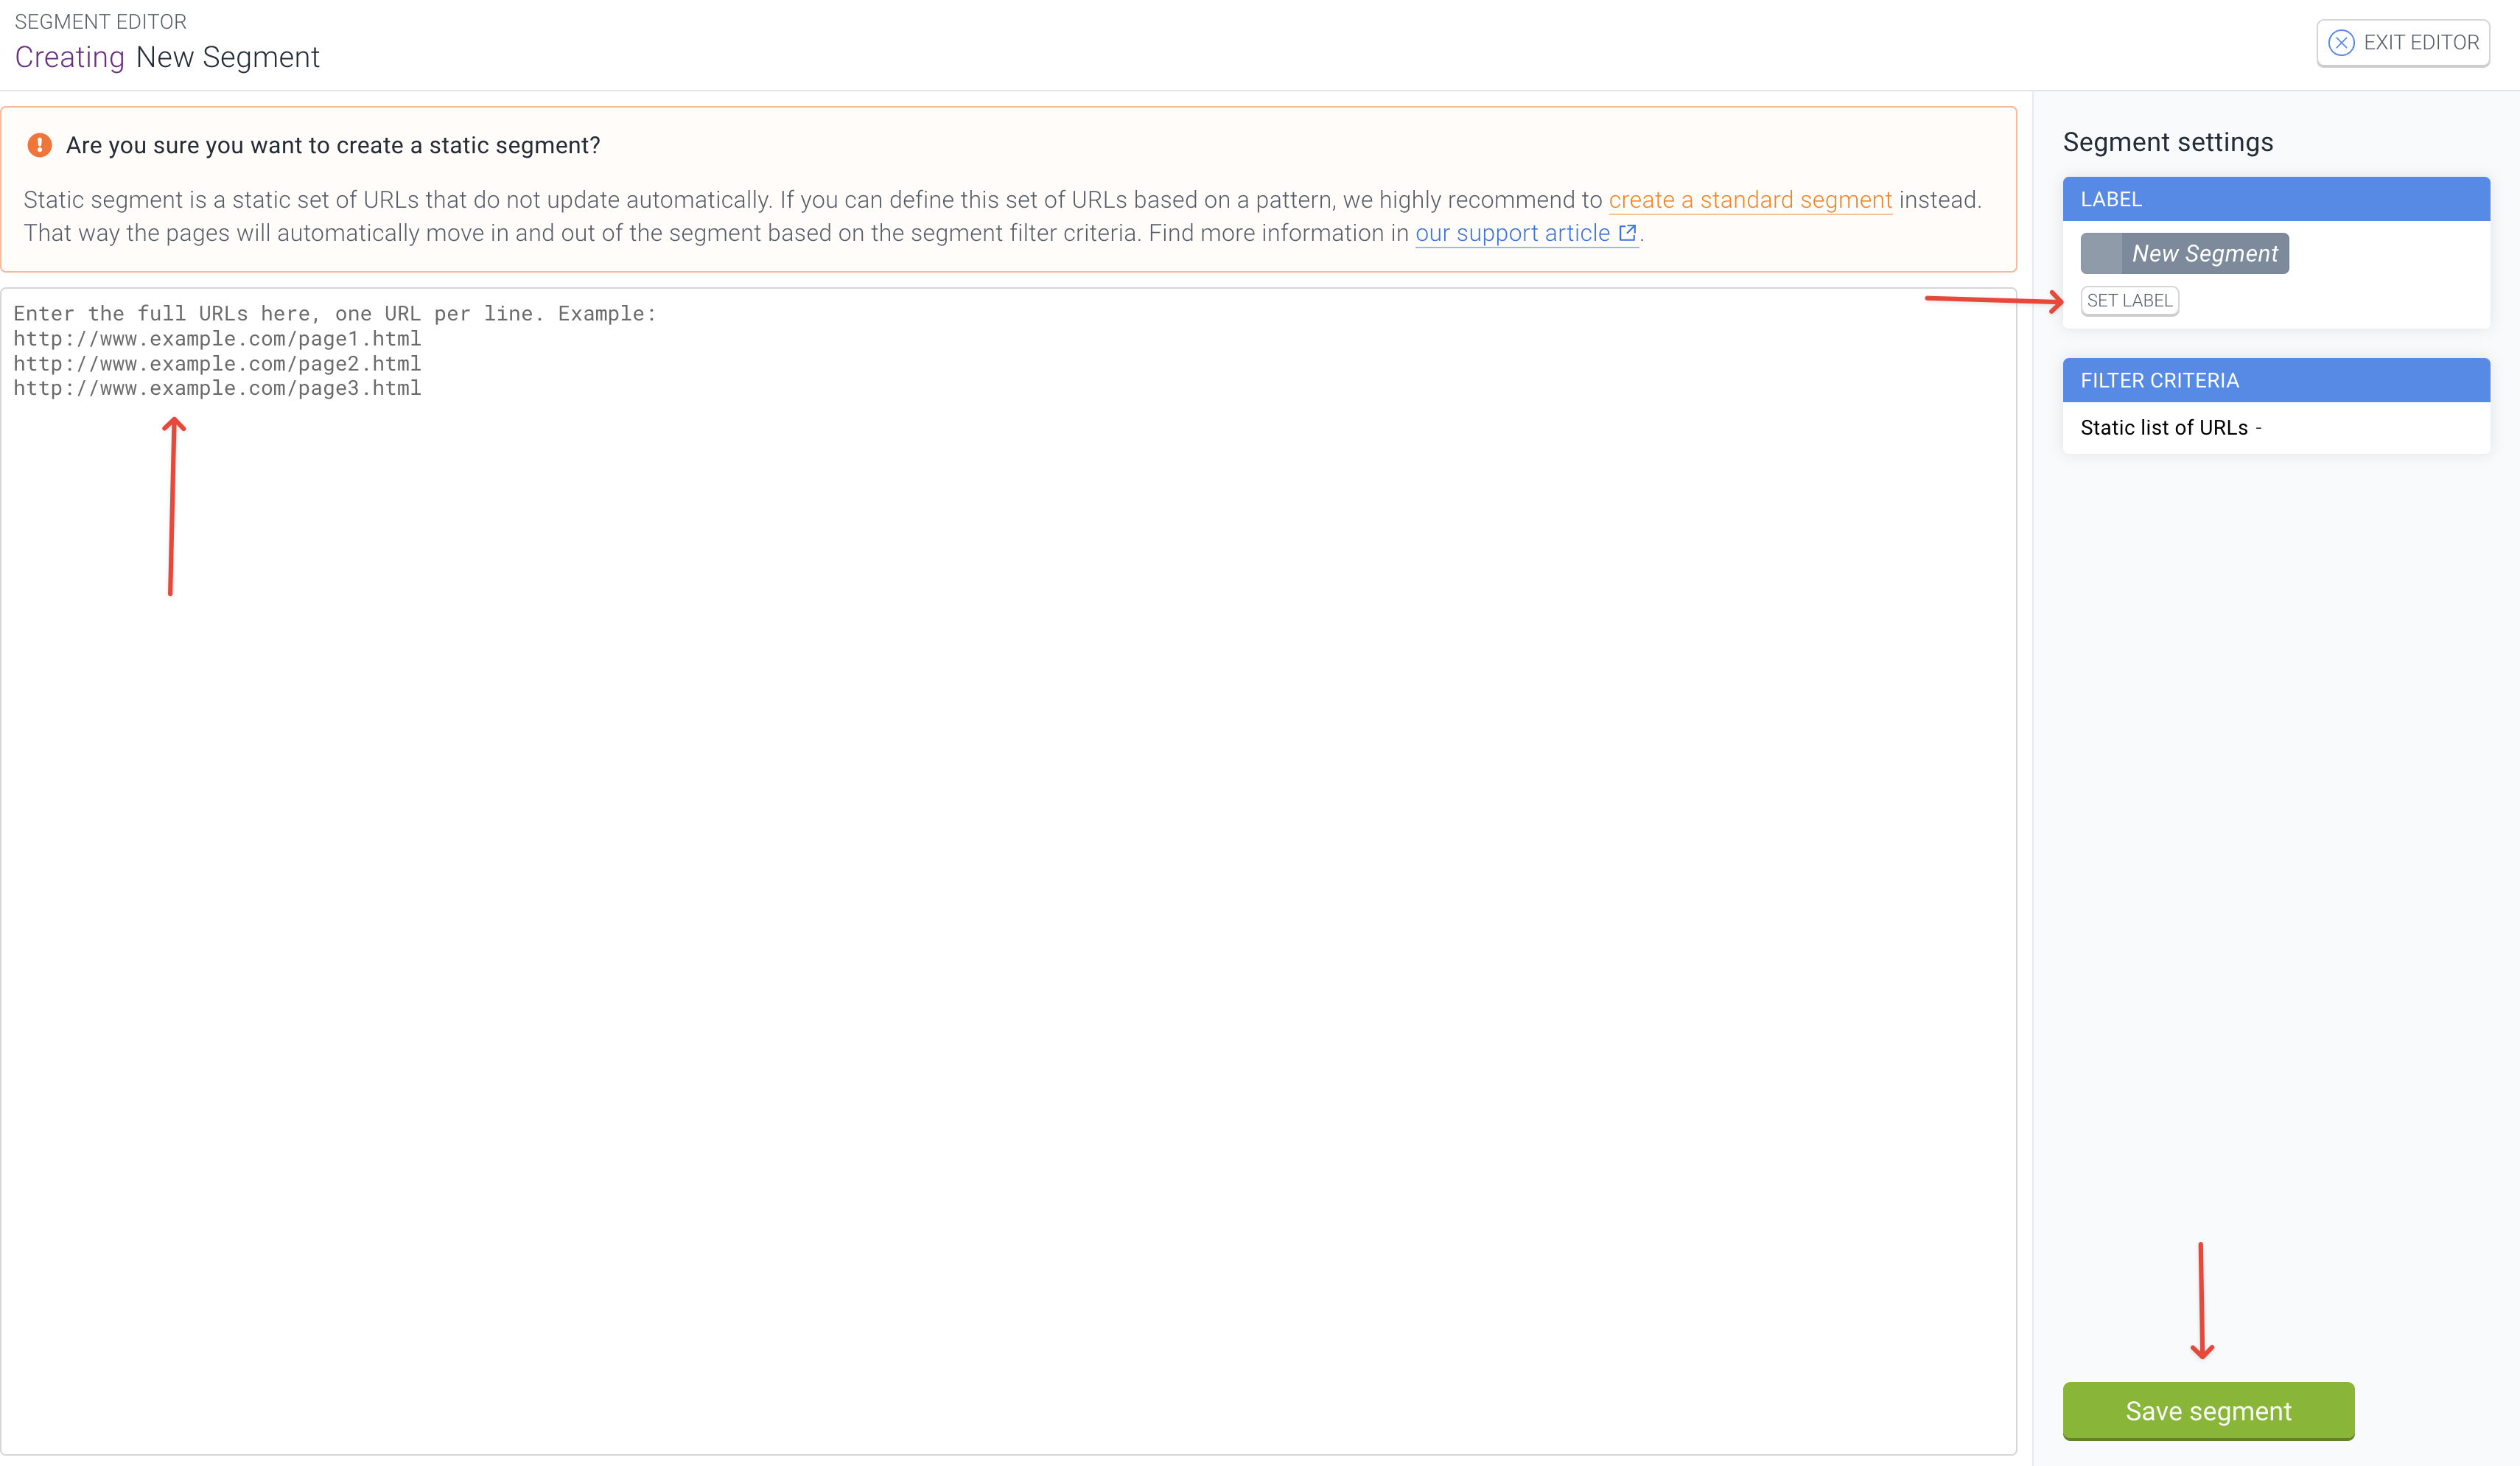Click the Segment settings heading
The width and height of the screenshot is (2520, 1466).
2168,142
